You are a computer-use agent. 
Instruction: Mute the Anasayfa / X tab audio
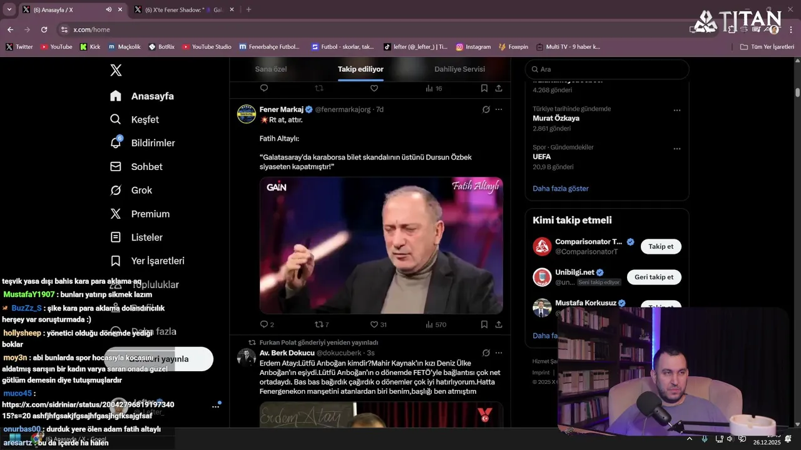[109, 9]
